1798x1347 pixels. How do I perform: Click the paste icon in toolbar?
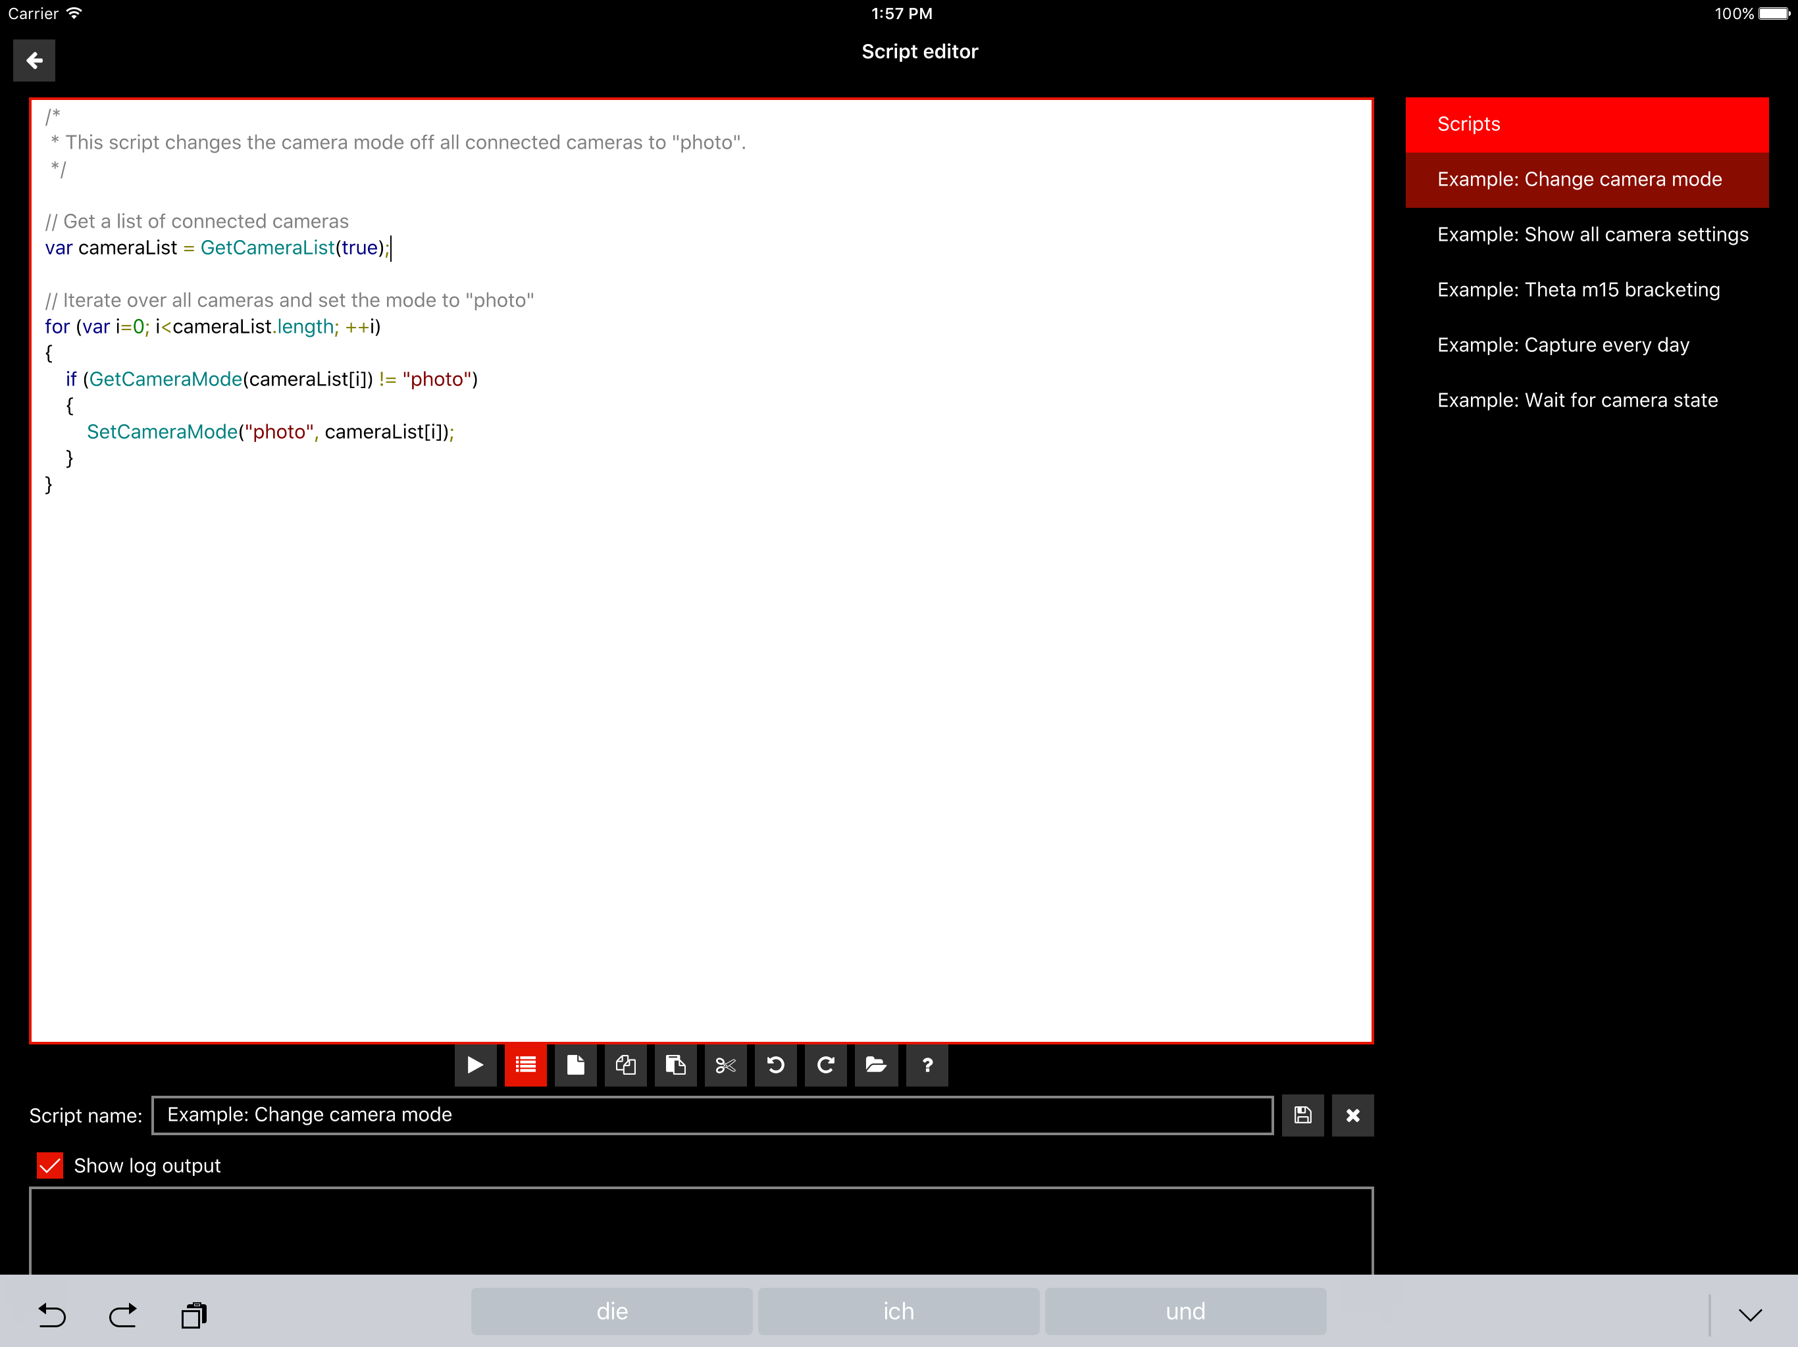pos(675,1064)
